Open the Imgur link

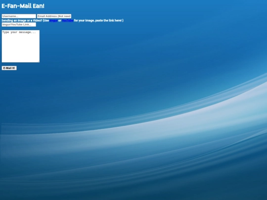(x=53, y=21)
